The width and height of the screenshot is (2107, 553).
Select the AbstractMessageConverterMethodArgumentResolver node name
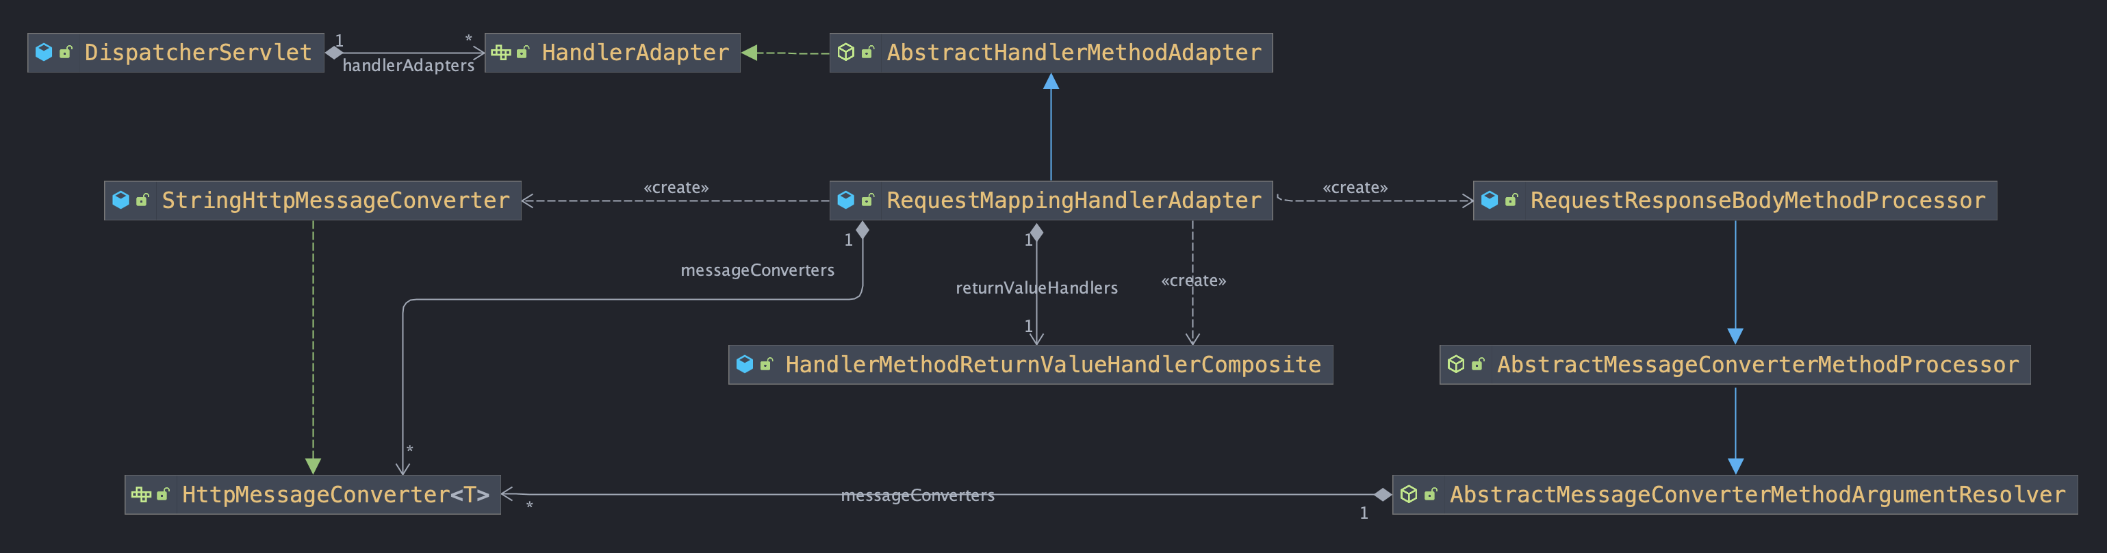(x=1757, y=494)
